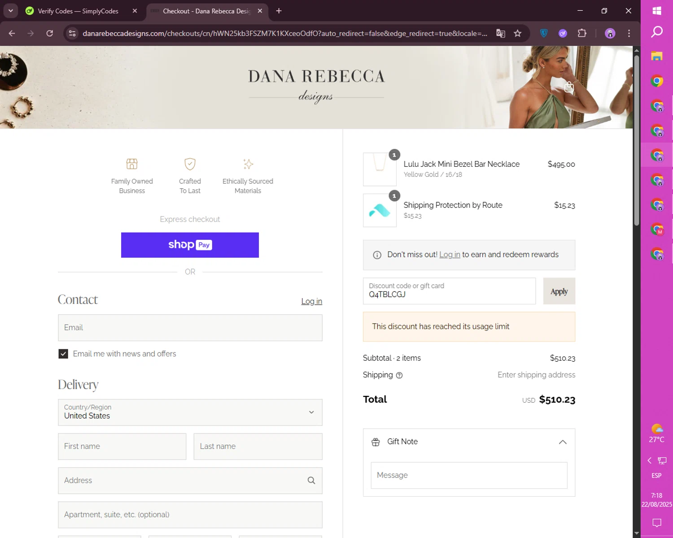Reload the current page
The image size is (673, 538).
[x=50, y=33]
